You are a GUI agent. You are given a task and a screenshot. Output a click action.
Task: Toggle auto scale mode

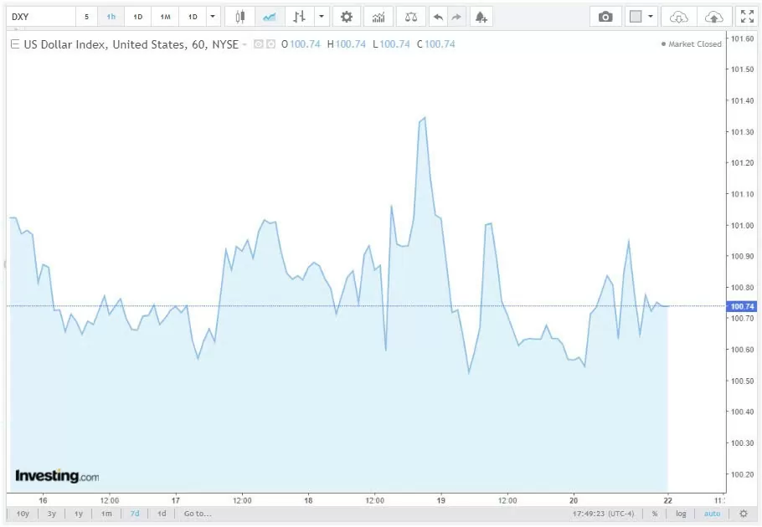711,514
